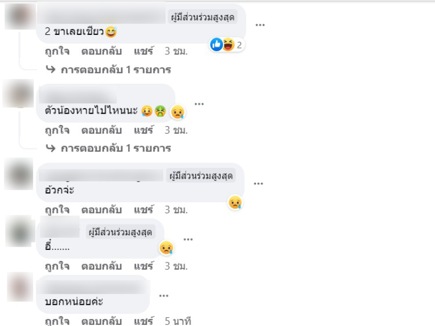435x326 pixels.
Task: Open three-dot menu beside 'อี๋.......' comment
Action: tap(188, 239)
